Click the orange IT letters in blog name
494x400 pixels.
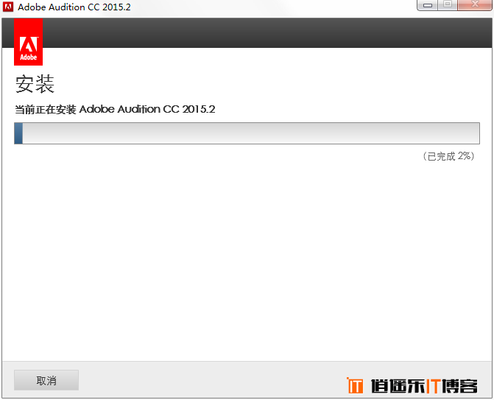tap(434, 386)
